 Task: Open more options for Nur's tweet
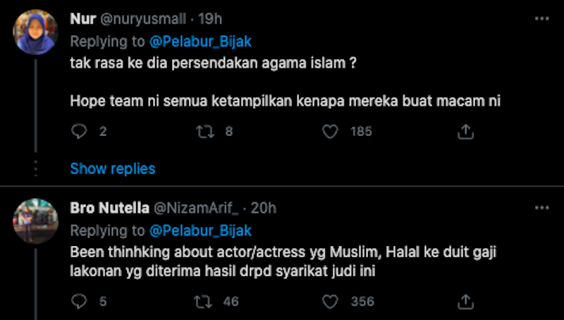pos(541,20)
